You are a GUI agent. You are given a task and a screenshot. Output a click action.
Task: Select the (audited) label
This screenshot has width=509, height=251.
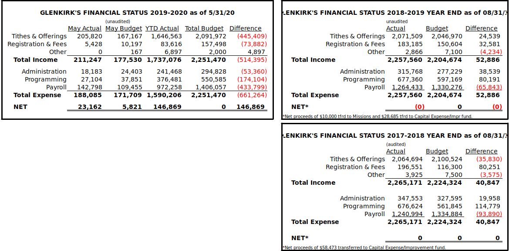coord(396,144)
